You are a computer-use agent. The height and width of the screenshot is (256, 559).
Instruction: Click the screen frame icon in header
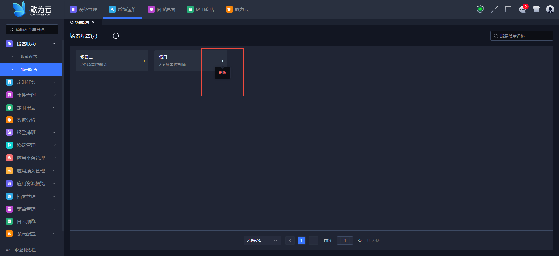(508, 9)
